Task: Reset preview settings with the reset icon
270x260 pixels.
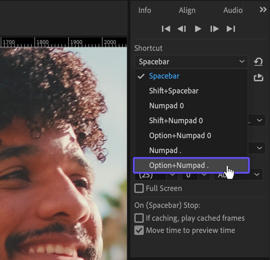Action: coord(259,62)
